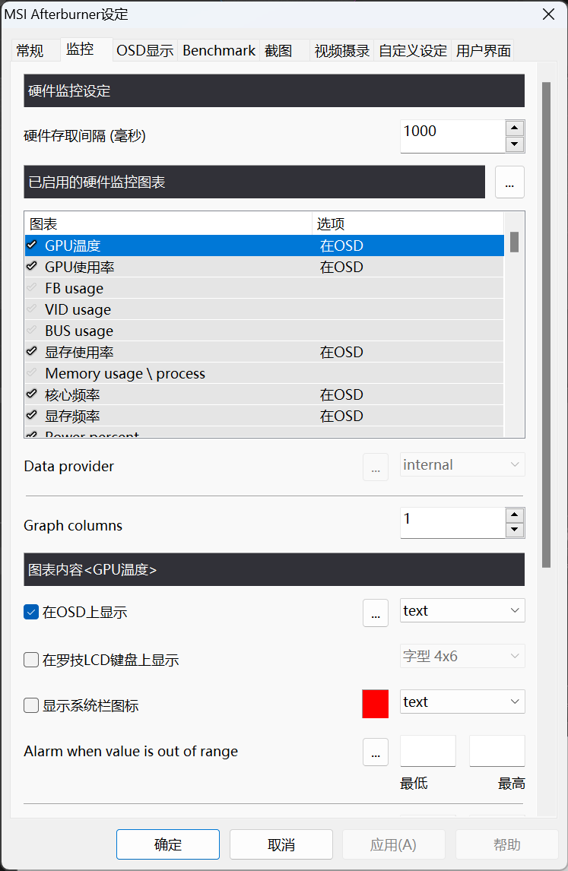568x871 pixels.
Task: Click the 应用(A) button
Action: point(393,844)
